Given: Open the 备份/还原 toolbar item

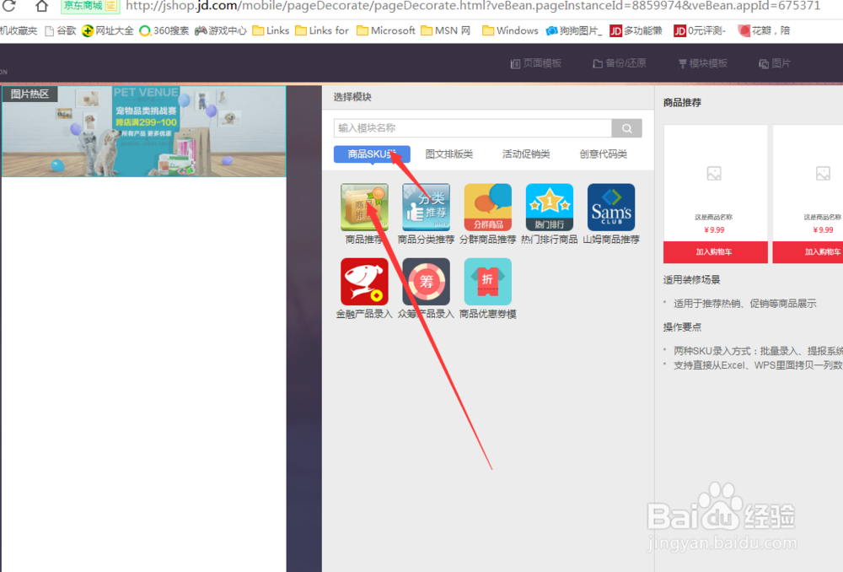Looking at the screenshot, I should [620, 63].
